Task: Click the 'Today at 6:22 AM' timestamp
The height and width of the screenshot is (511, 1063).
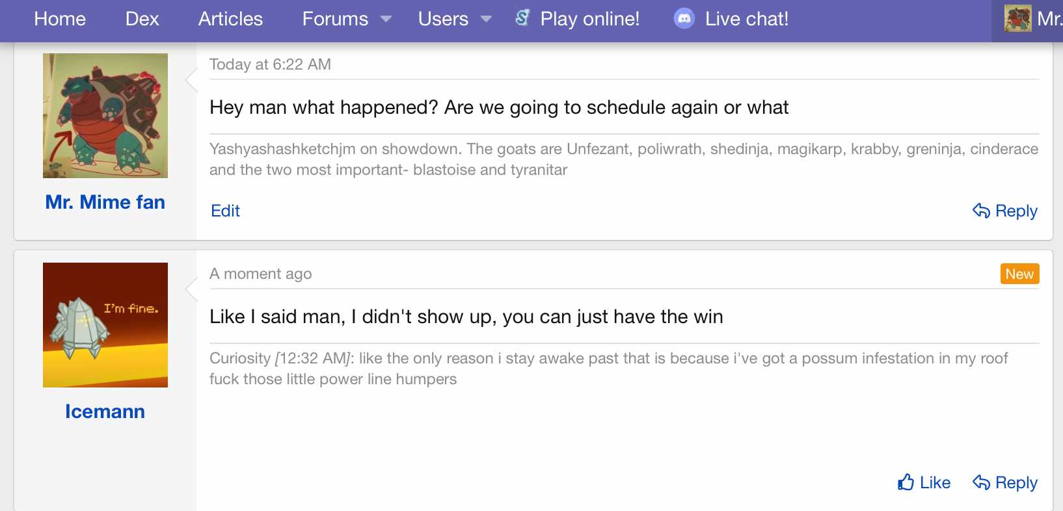Action: tap(270, 64)
